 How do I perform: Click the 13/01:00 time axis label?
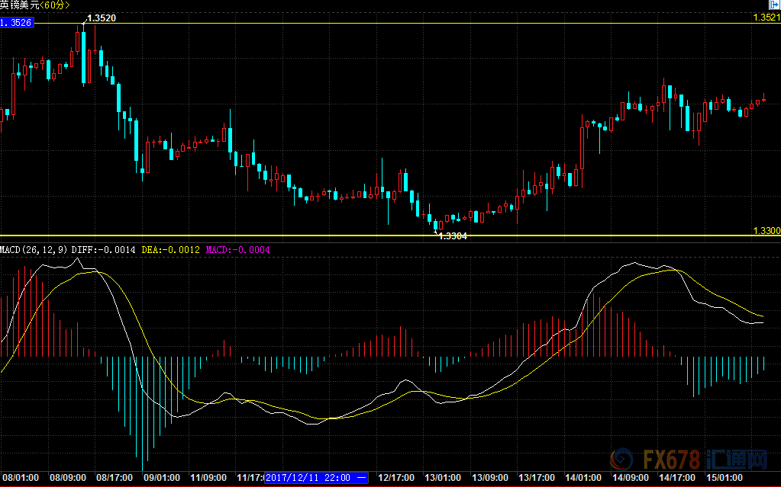[443, 478]
